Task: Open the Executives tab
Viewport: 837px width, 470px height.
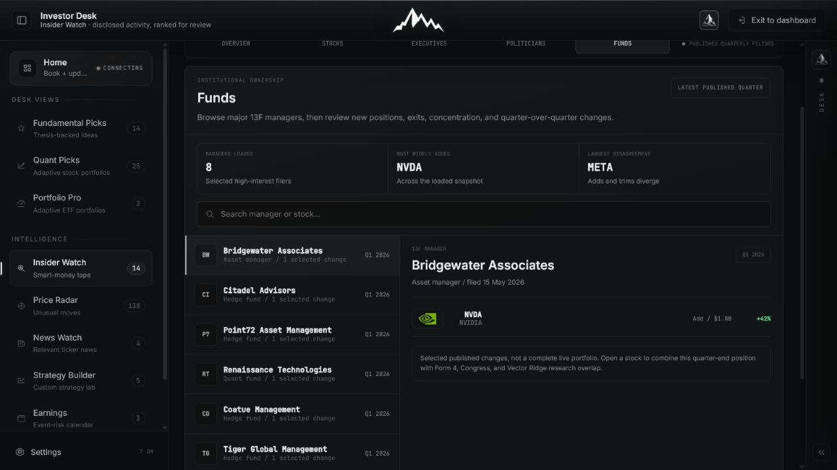Action: click(x=429, y=44)
